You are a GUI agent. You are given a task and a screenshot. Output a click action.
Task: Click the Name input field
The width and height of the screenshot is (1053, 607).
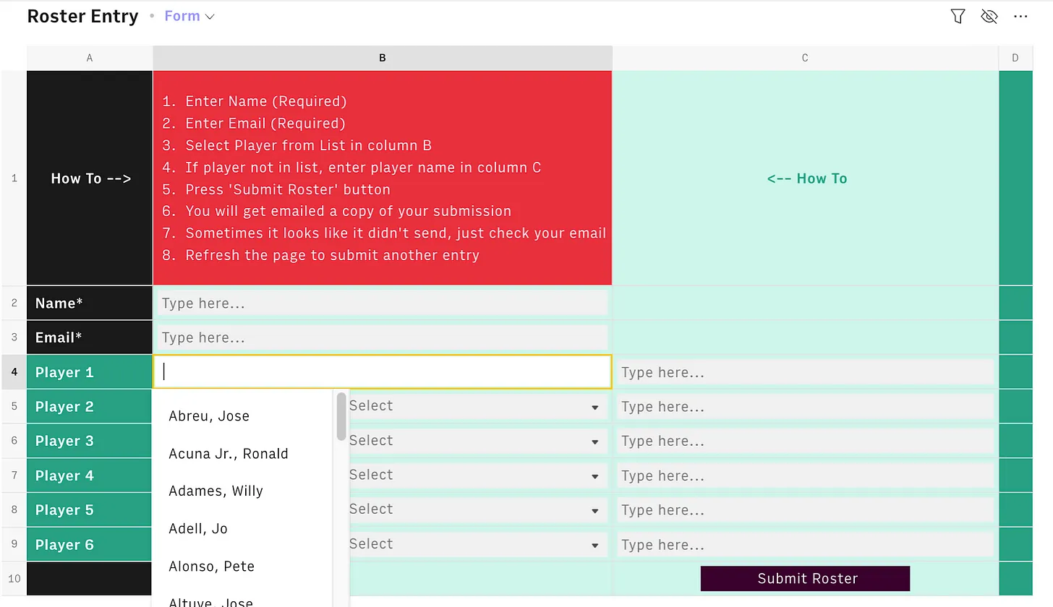383,303
